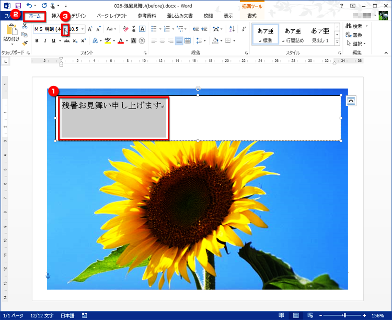Click the Web Layout view icon
This screenshot has width=392, height=320.
click(x=310, y=315)
